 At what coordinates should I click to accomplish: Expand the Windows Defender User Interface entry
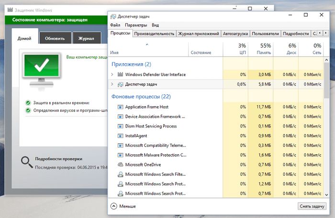[x=112, y=74]
